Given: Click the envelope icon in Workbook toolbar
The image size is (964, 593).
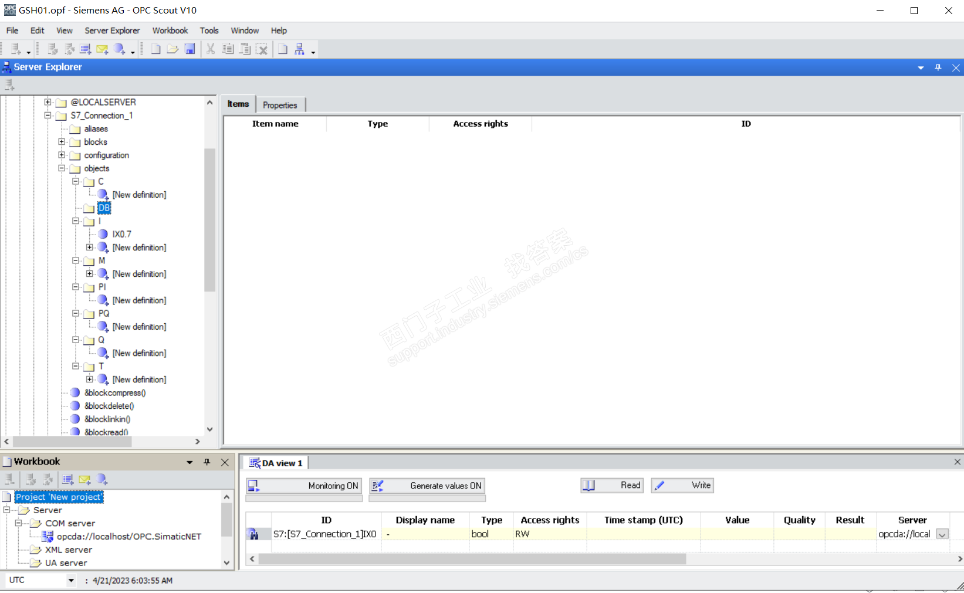Looking at the screenshot, I should pos(84,480).
